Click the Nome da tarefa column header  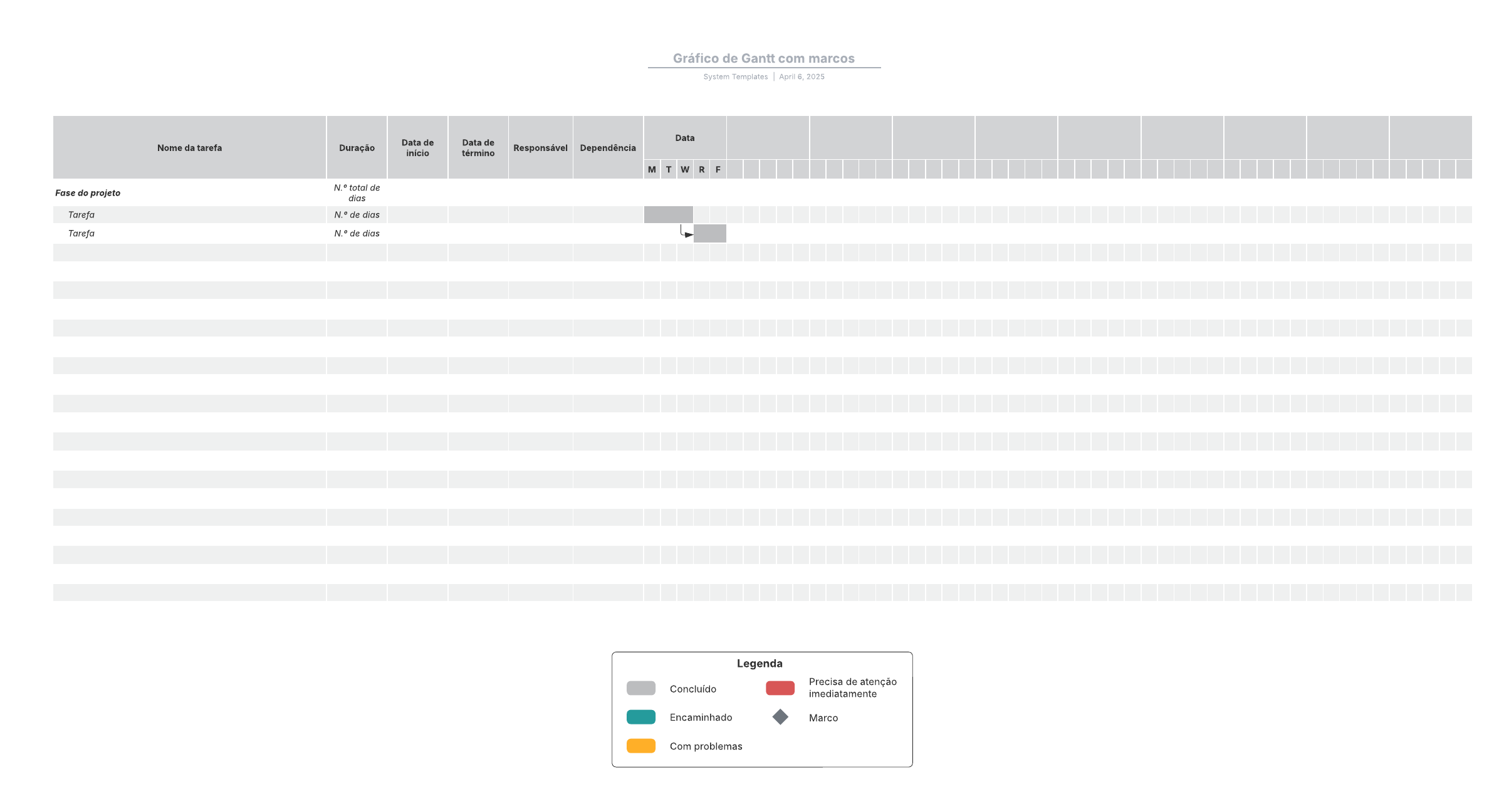189,148
